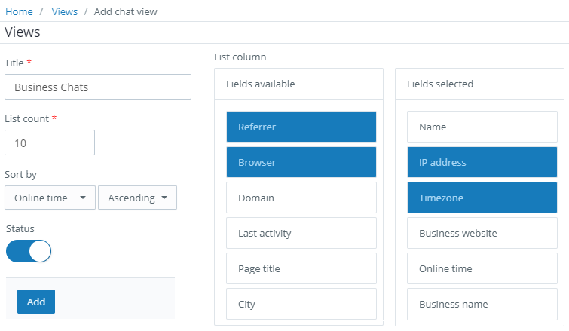Click the Title input field
The height and width of the screenshot is (331, 569).
coord(98,87)
